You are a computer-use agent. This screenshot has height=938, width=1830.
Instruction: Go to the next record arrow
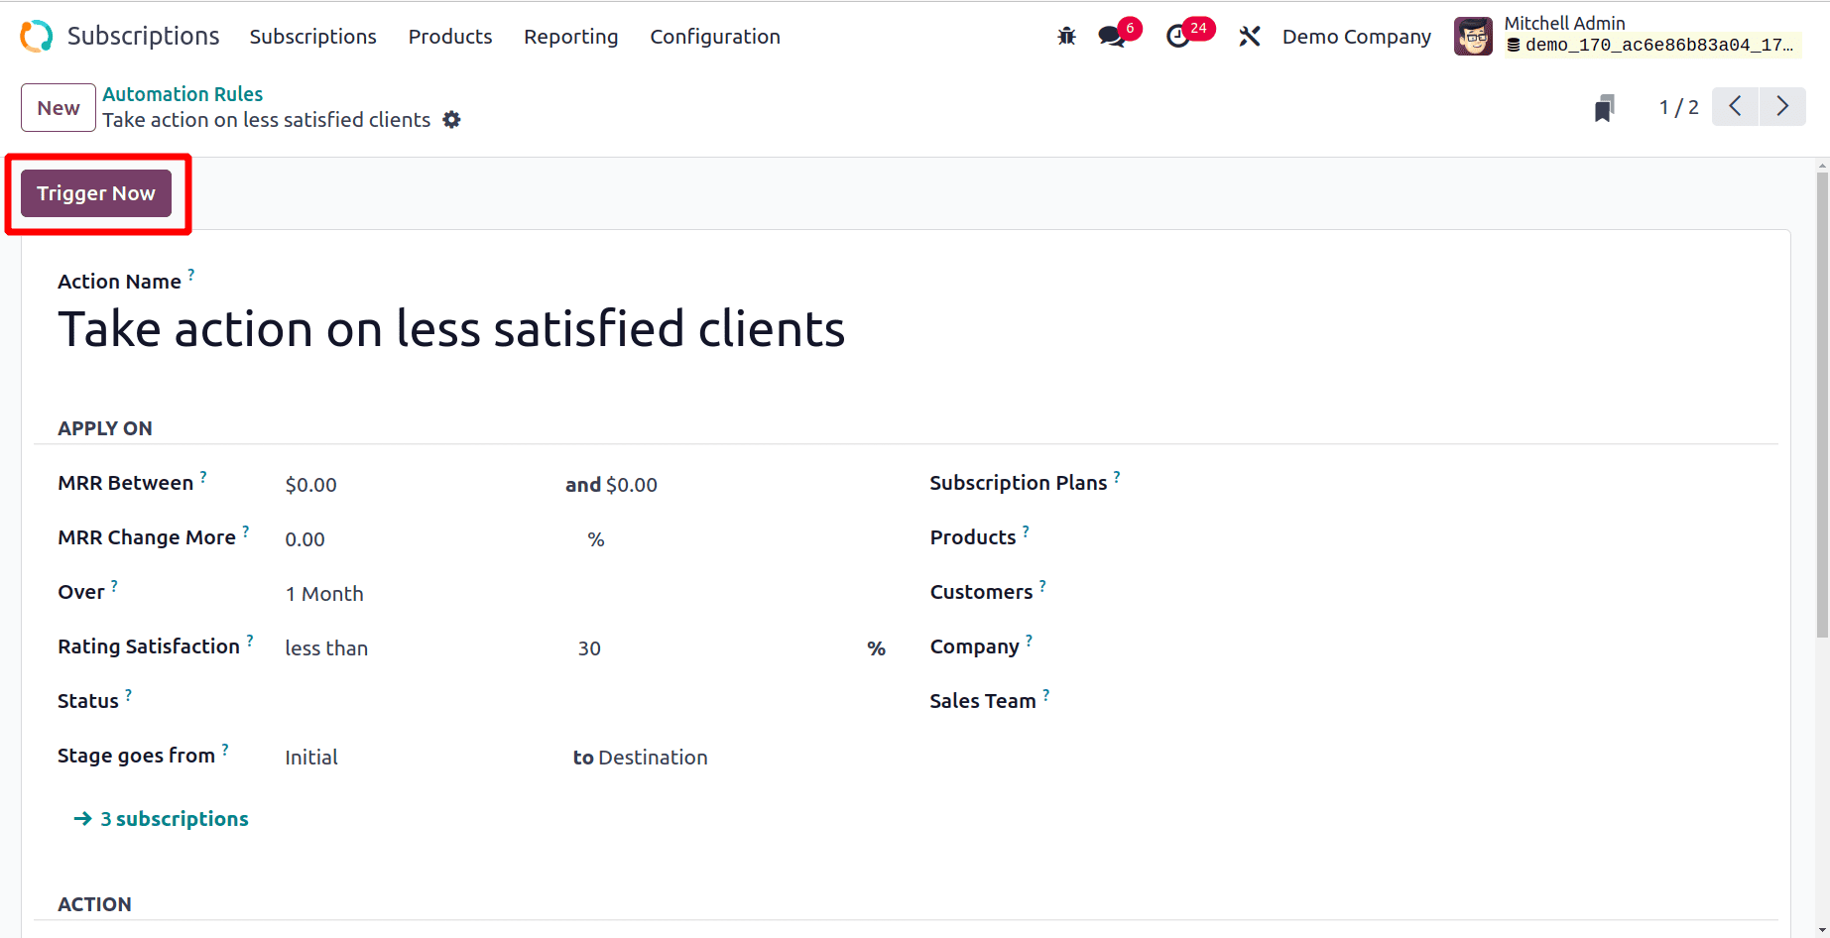pyautogui.click(x=1782, y=107)
